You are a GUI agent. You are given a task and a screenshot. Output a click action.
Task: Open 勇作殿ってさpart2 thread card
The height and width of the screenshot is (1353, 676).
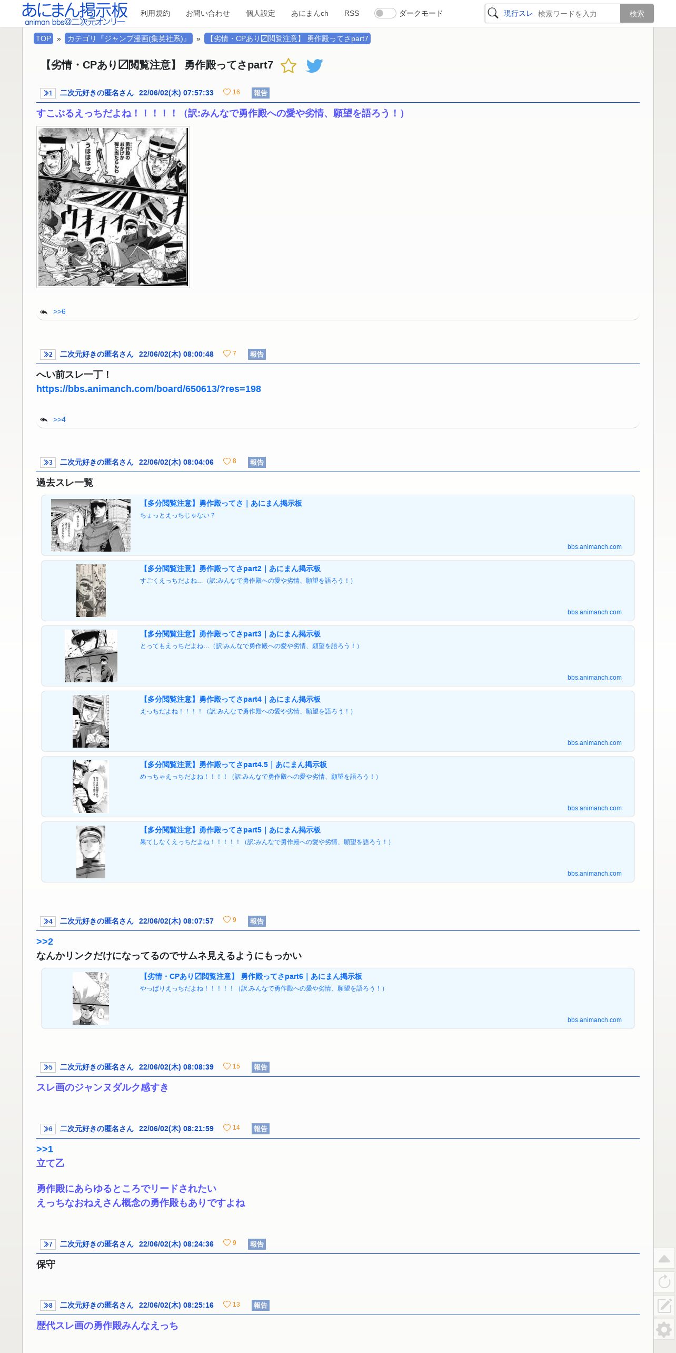[338, 591]
